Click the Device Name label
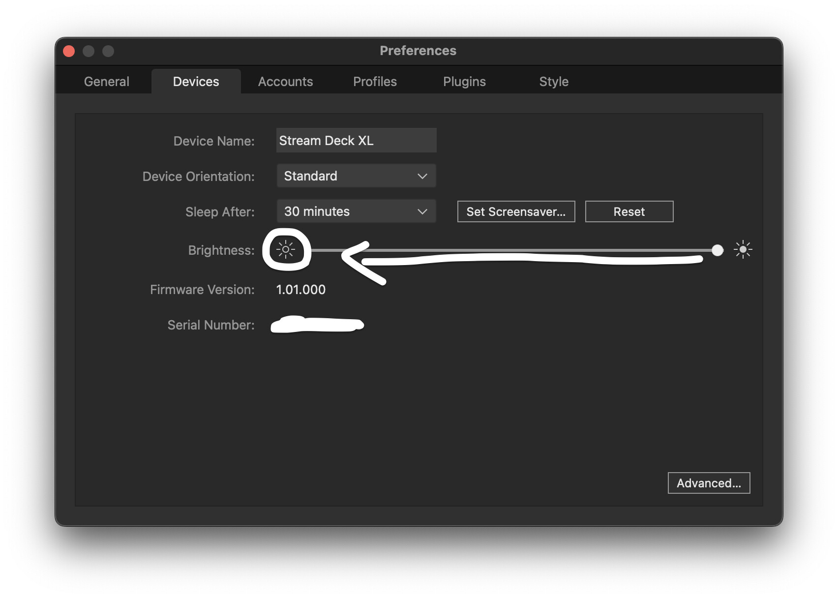838x599 pixels. [x=214, y=141]
